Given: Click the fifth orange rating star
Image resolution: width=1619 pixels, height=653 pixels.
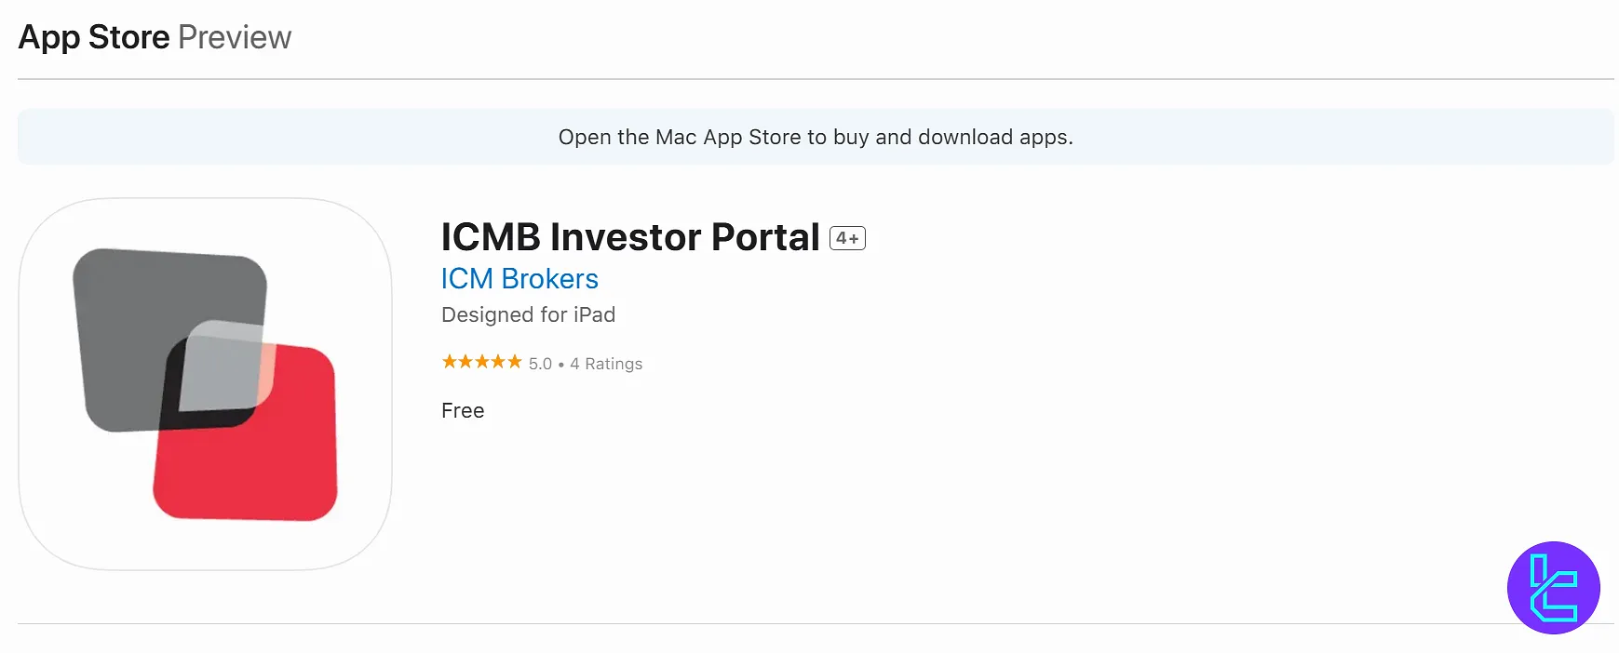Looking at the screenshot, I should click(x=514, y=362).
